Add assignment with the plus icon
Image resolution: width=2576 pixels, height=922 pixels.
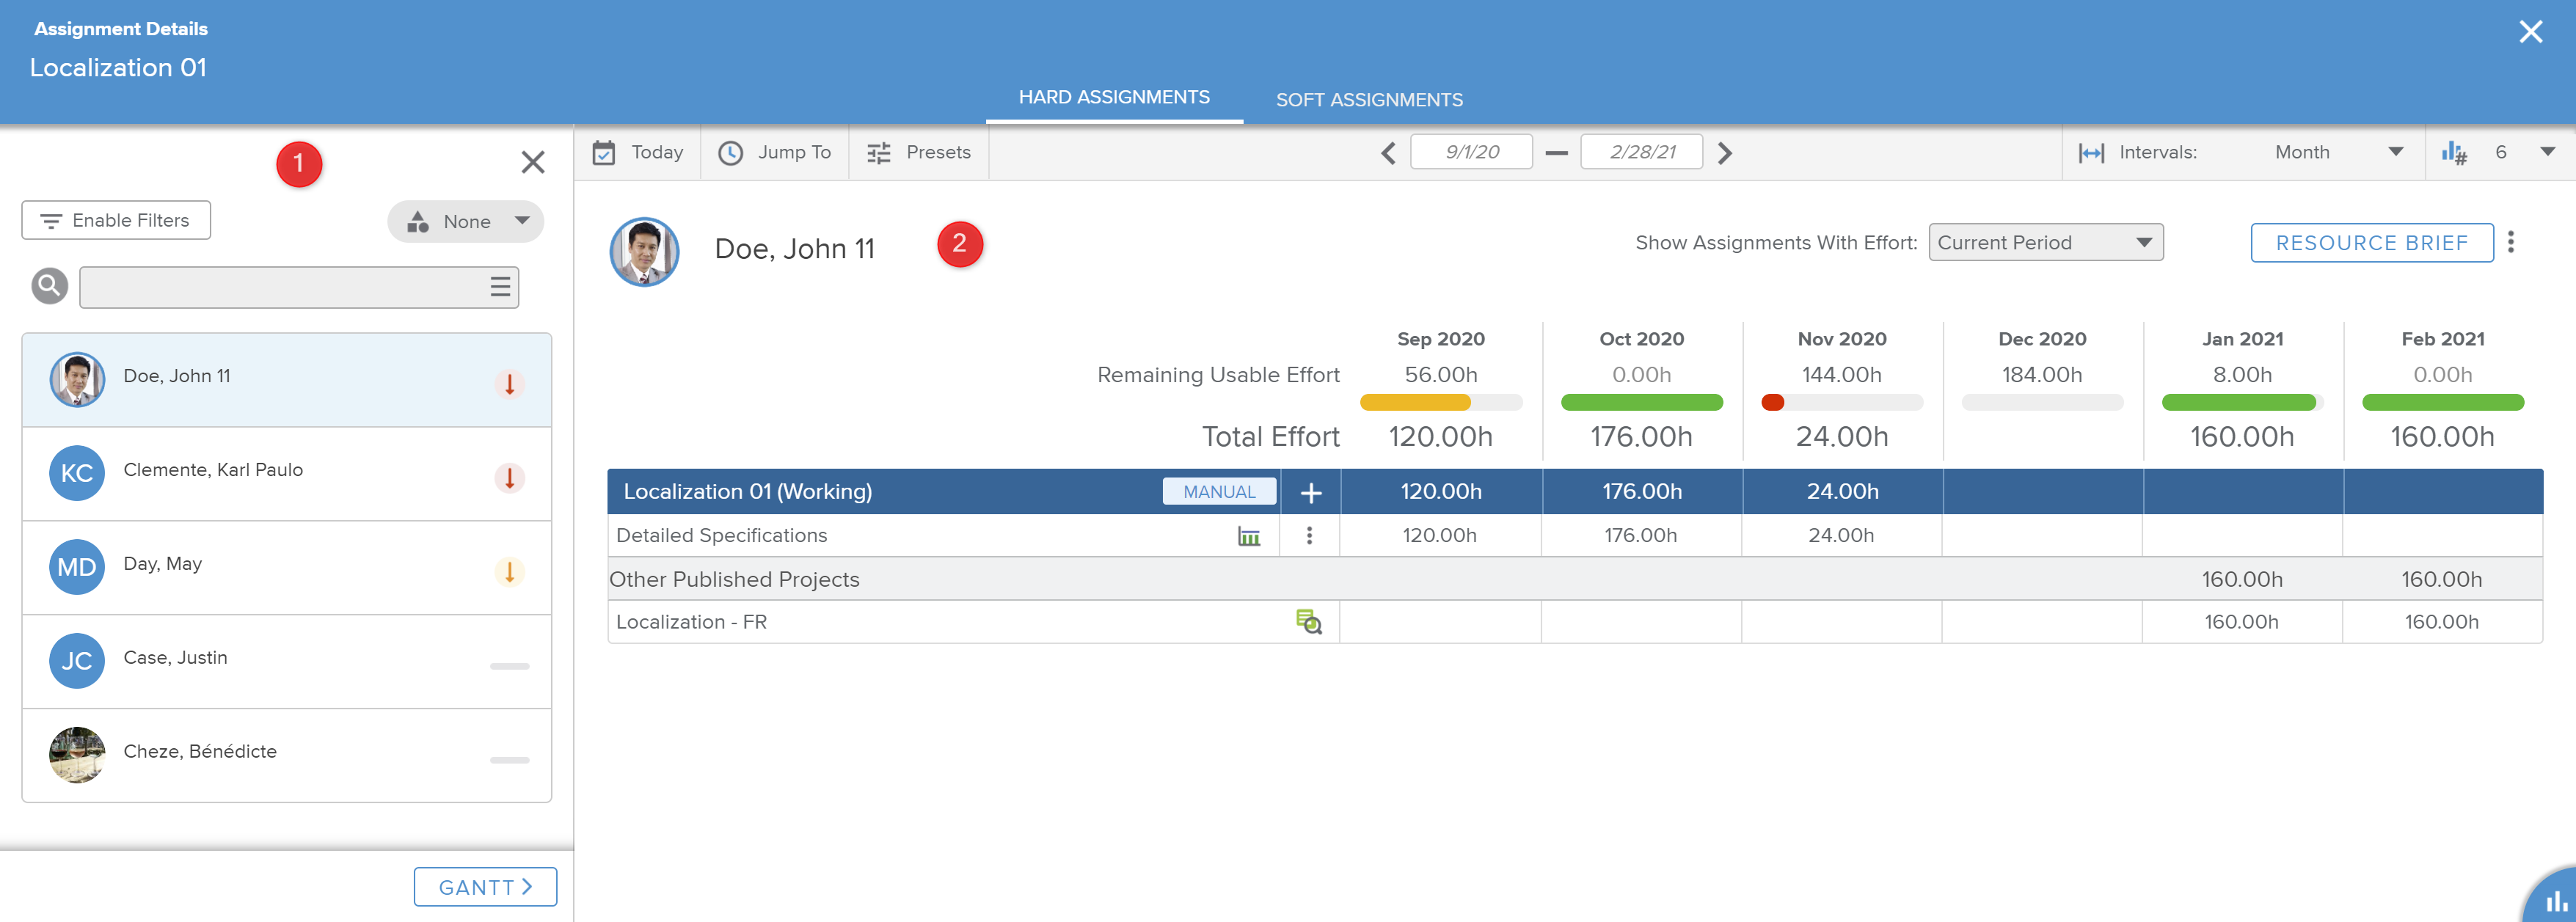(x=1310, y=492)
